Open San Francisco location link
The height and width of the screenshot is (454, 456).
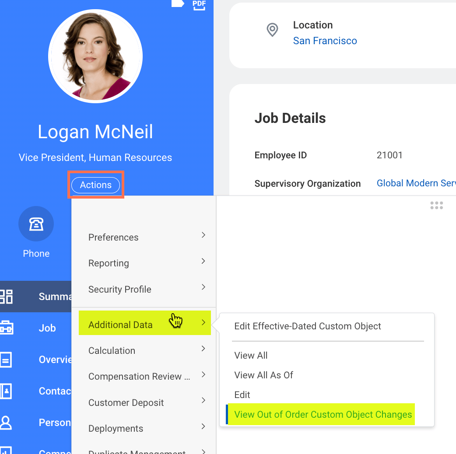point(325,41)
